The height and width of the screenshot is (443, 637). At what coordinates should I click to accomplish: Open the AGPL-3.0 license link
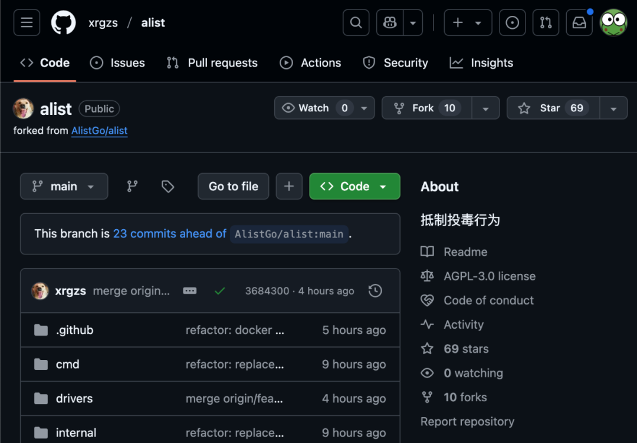[490, 276]
